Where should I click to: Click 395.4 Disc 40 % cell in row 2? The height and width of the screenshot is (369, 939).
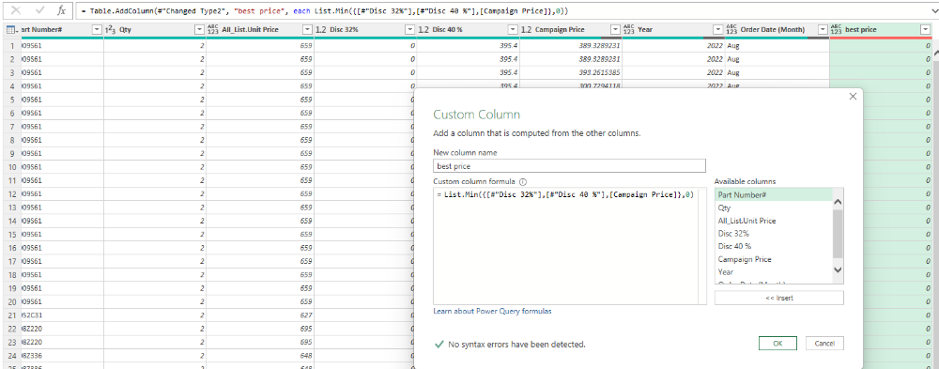coord(469,59)
